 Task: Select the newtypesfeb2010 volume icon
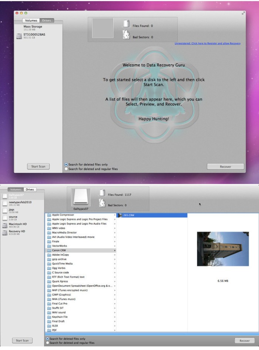[5, 203]
